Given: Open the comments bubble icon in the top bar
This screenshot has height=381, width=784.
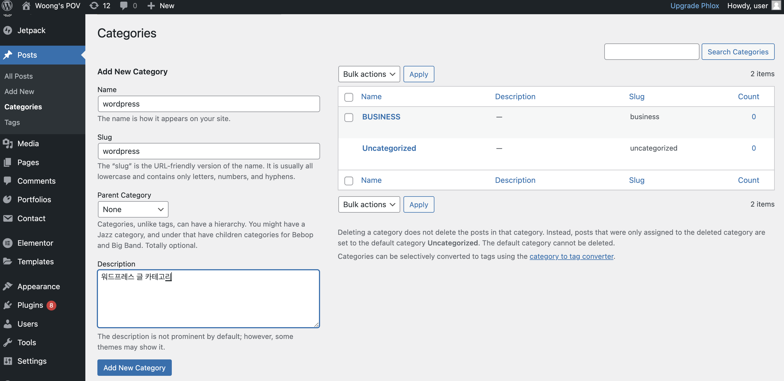Looking at the screenshot, I should click(124, 6).
